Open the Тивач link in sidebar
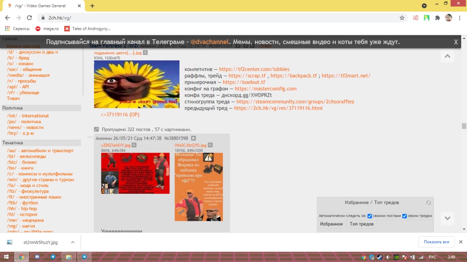467x262 pixels. (13, 98)
